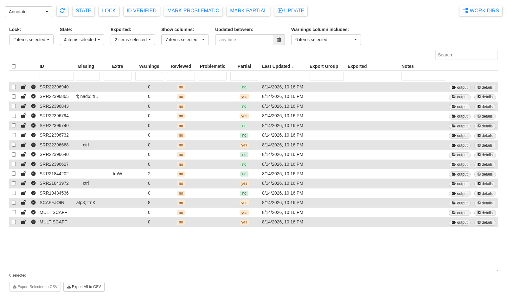Click the lock icon for SRR22396865

point(23,96)
